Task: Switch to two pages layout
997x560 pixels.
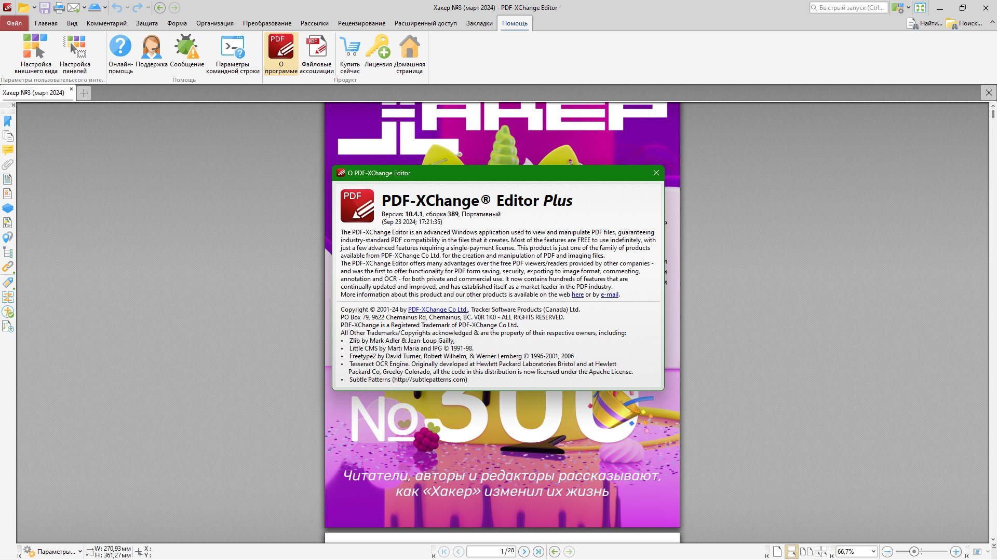Action: click(x=806, y=552)
